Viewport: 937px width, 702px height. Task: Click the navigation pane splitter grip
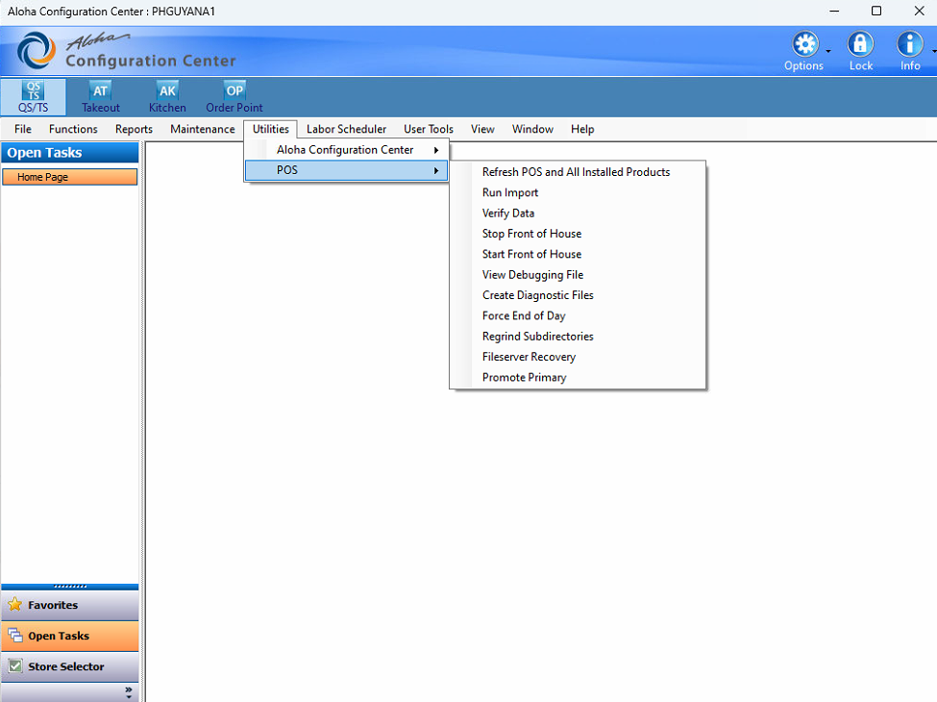(70, 587)
